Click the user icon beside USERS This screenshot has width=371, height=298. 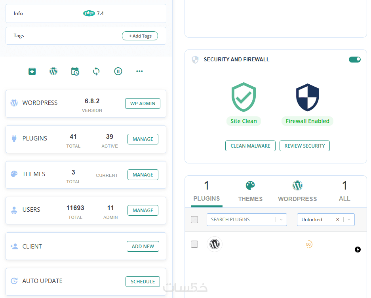(14, 210)
